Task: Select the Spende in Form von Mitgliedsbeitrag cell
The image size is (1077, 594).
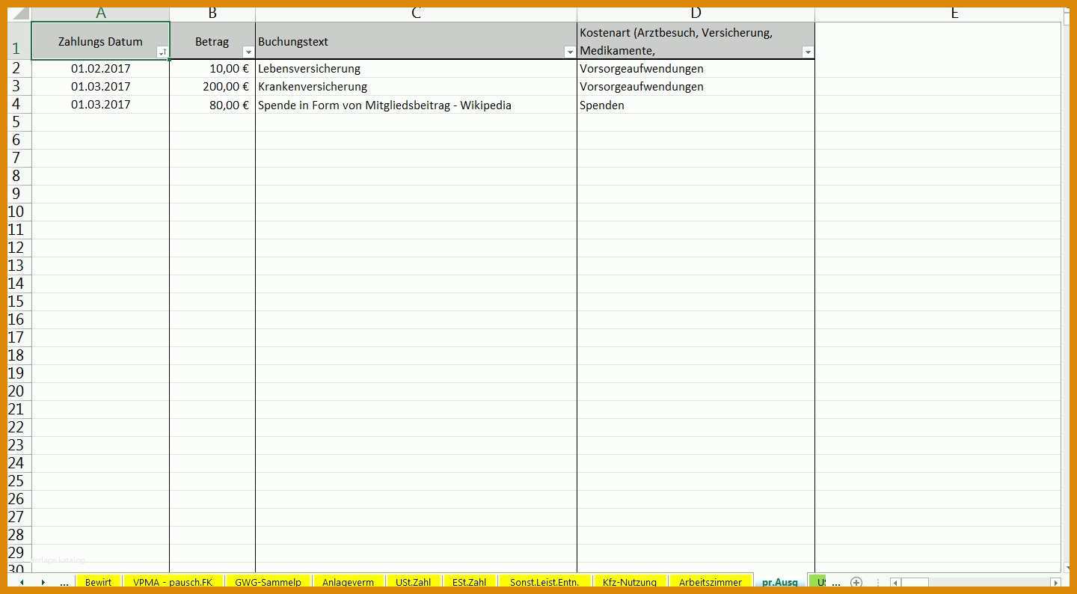Action: coord(416,105)
